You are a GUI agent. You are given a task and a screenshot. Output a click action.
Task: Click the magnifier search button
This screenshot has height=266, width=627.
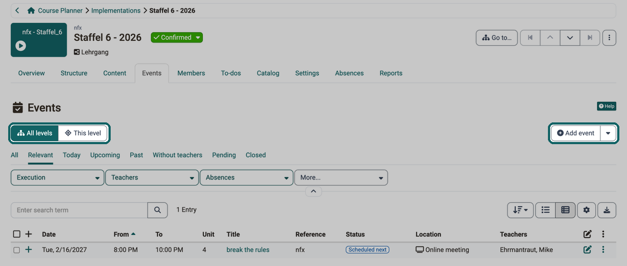pyautogui.click(x=158, y=210)
